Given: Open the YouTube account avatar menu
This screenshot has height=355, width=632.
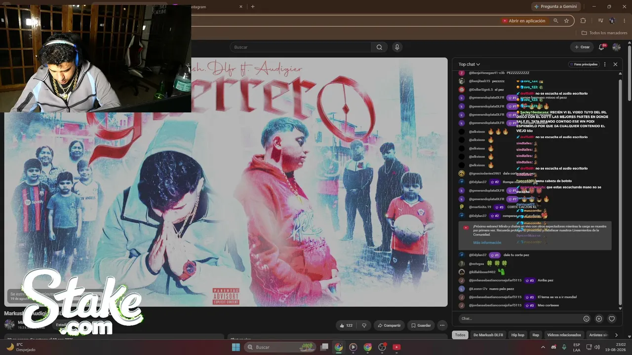Looking at the screenshot, I should coord(616,47).
